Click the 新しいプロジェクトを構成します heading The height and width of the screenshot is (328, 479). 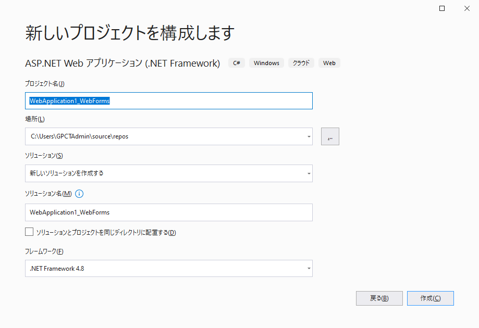[130, 33]
